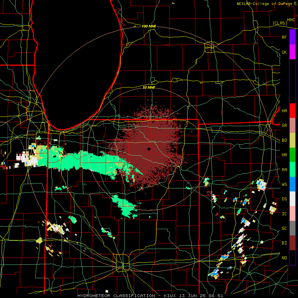The image size is (298, 298).
Task: Pick the mint green RA legend swatch
Action: click(x=292, y=169)
